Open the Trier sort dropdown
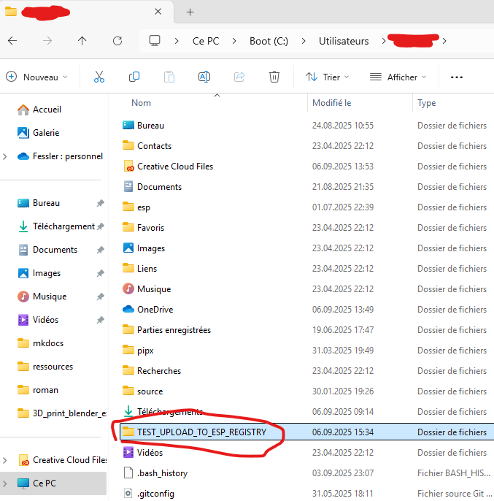 click(327, 77)
